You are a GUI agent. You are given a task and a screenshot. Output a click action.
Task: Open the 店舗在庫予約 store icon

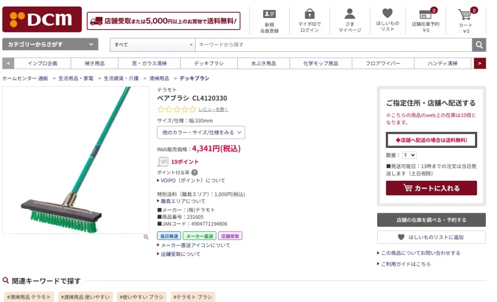(426, 15)
